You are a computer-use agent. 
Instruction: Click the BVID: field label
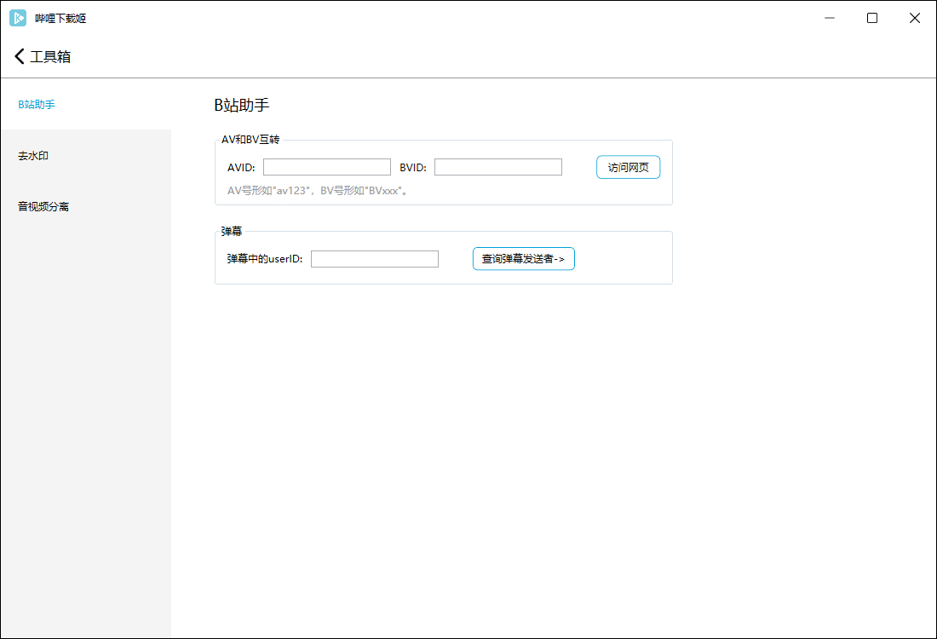[413, 167]
